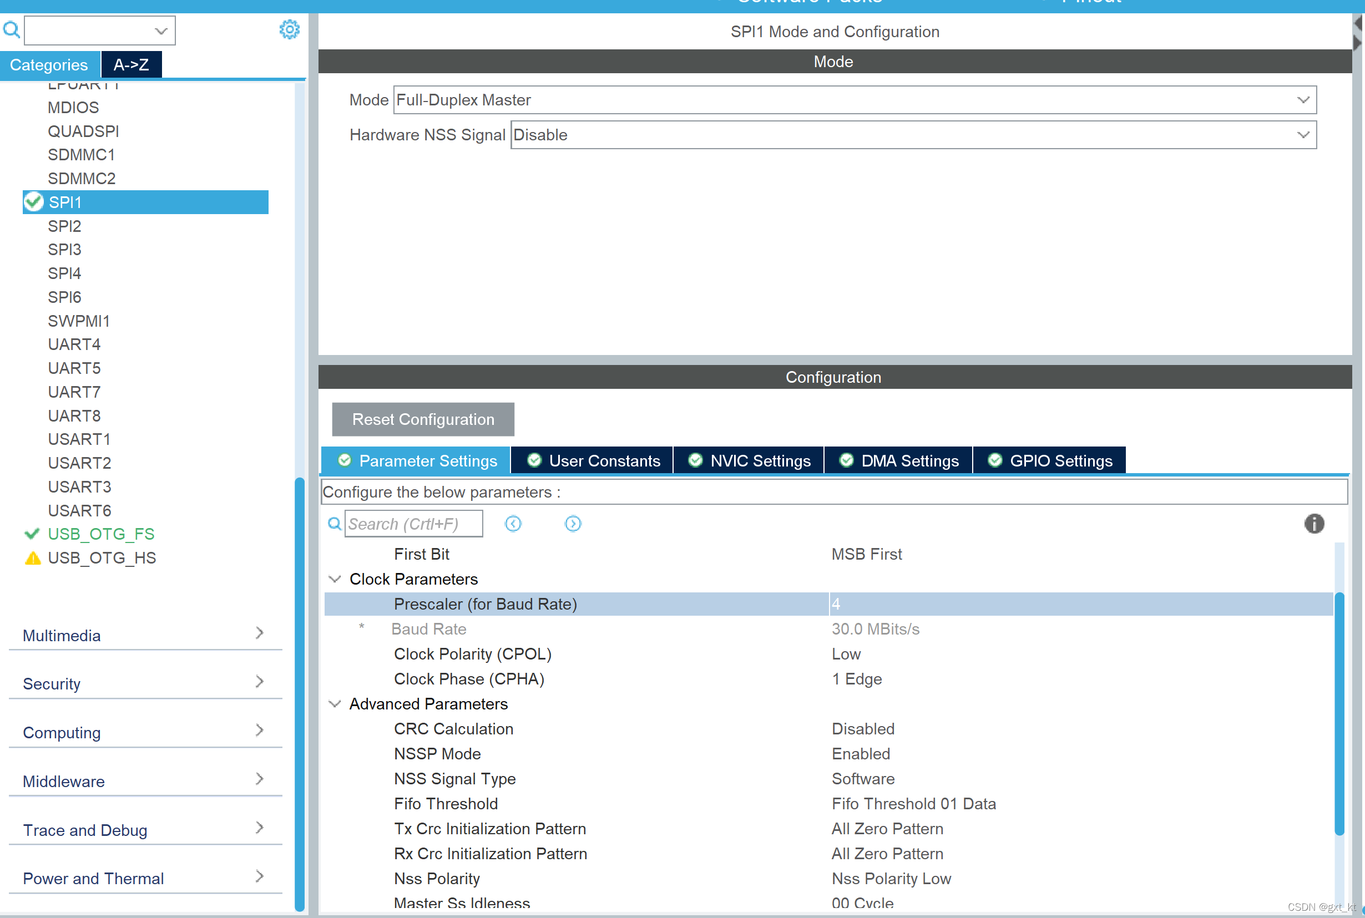Open Hardware NSS Signal dropdown

913,135
